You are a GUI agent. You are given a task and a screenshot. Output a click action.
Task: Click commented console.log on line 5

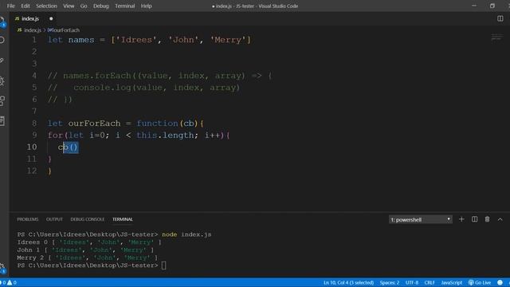click(156, 88)
